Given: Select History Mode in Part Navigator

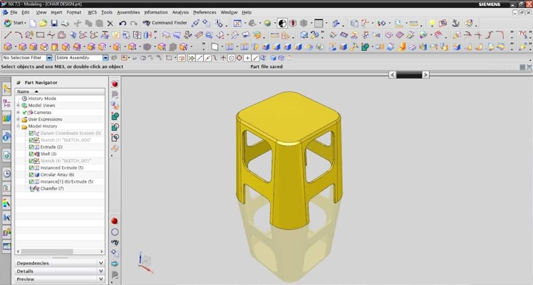Looking at the screenshot, I should coord(42,99).
